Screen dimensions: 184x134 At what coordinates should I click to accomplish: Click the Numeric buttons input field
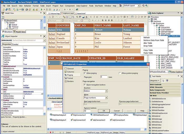[x=87, y=111]
